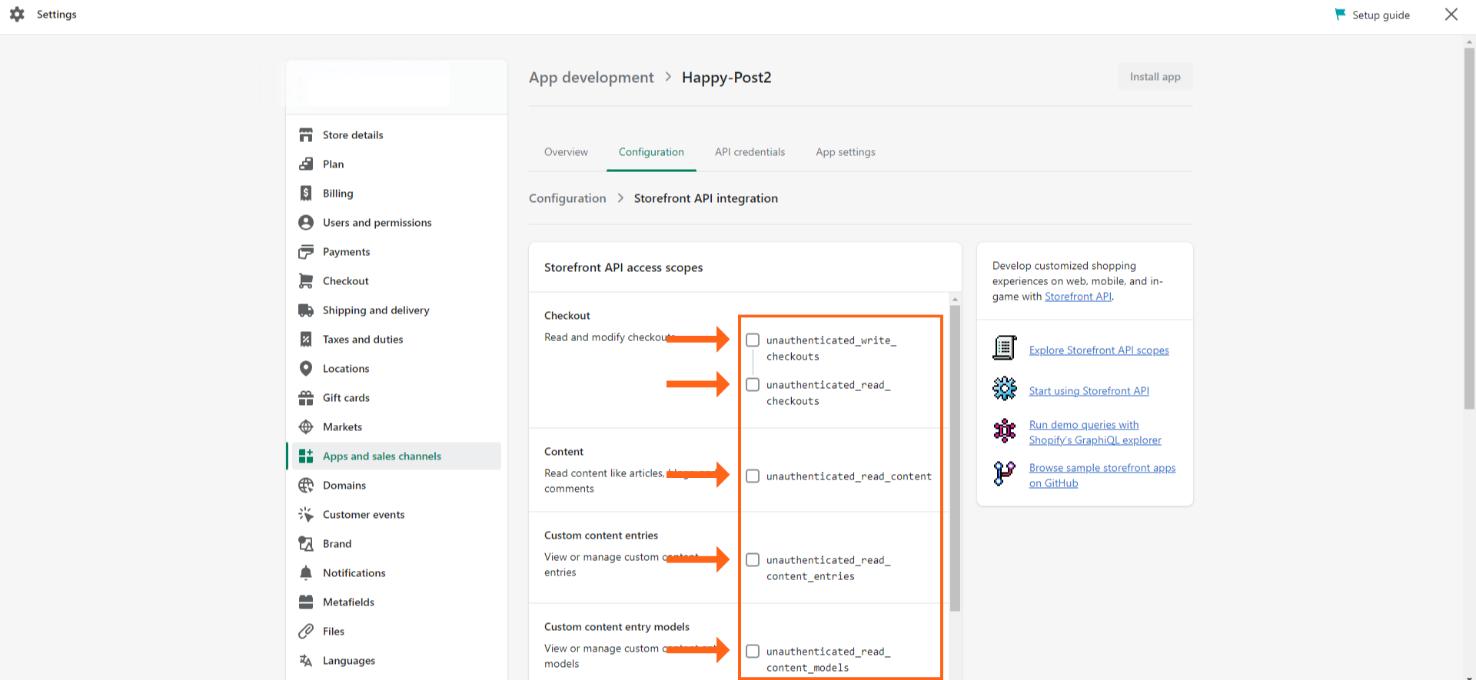Close Settings with the X button
Viewport: 1476px width, 680px height.
coord(1451,15)
